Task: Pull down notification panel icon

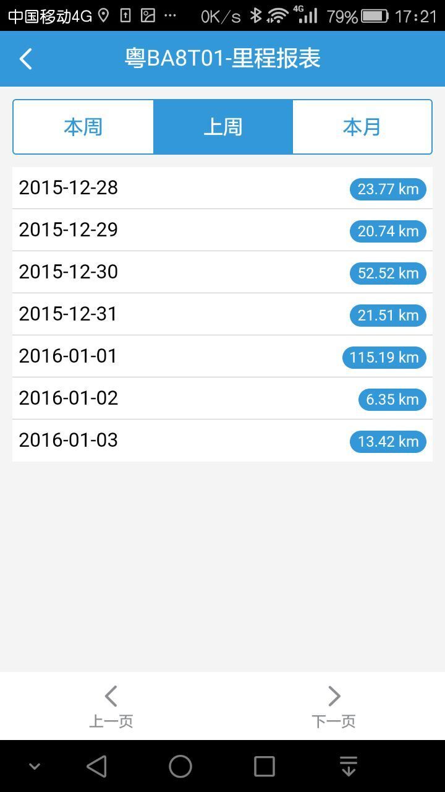Action: tap(349, 767)
